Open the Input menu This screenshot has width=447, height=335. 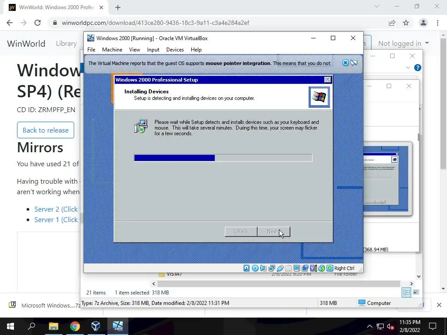point(153,50)
